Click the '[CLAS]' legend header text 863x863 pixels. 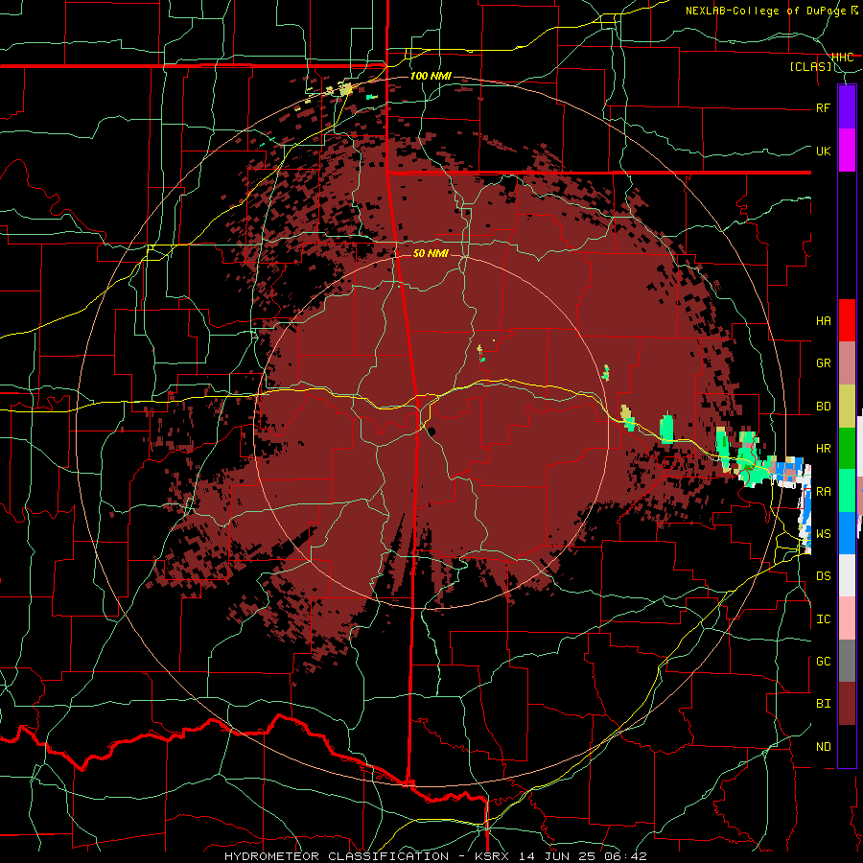[x=810, y=67]
